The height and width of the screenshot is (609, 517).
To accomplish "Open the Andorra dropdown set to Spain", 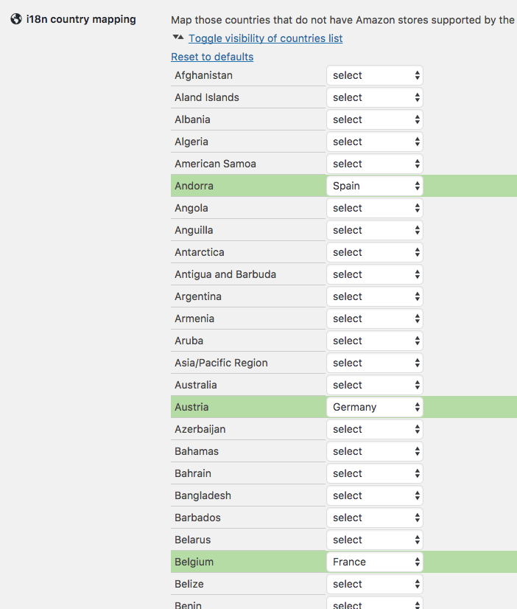I will click(375, 186).
